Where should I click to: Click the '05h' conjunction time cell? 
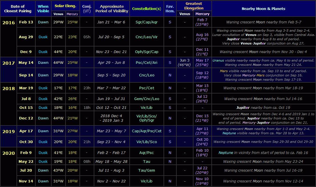[x=87, y=37]
